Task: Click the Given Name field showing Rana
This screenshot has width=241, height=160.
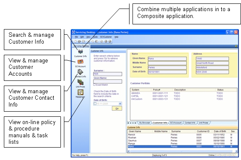Action: click(x=167, y=59)
